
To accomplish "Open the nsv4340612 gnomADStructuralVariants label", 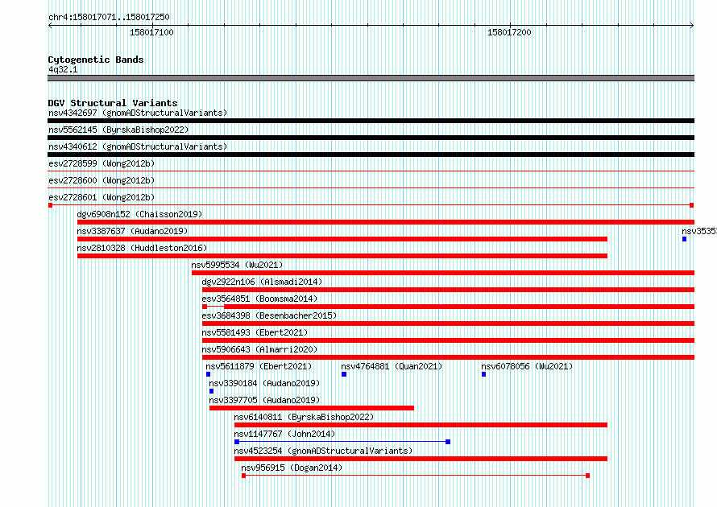I will click(x=138, y=146).
